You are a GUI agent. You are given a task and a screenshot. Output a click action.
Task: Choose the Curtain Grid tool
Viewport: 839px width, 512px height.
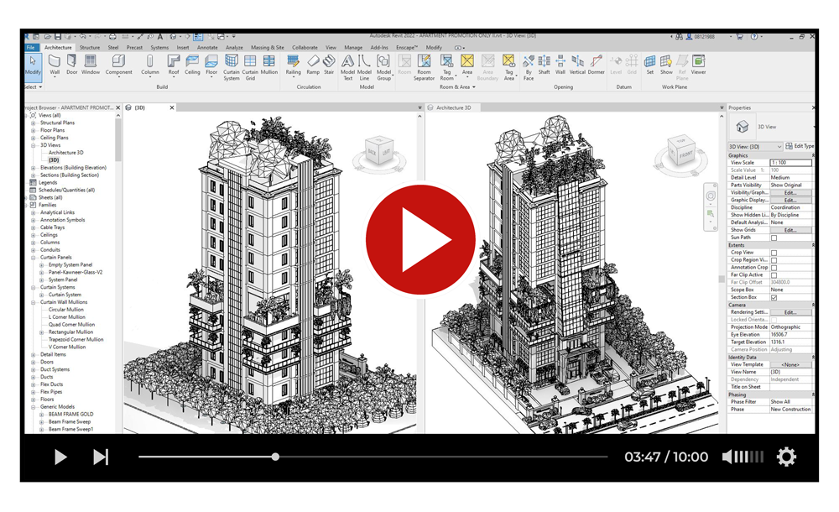point(250,65)
